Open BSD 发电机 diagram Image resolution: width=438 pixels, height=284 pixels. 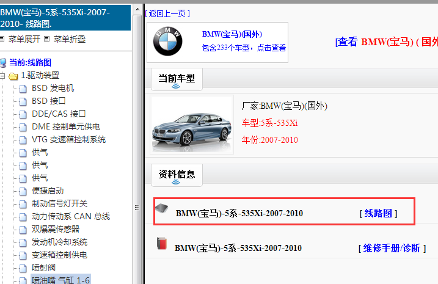pos(53,88)
